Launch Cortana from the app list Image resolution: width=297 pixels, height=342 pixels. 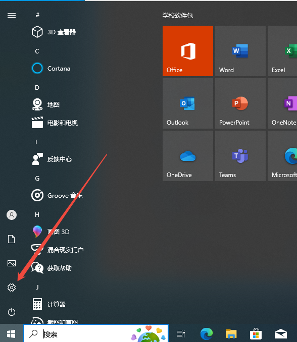coord(51,69)
